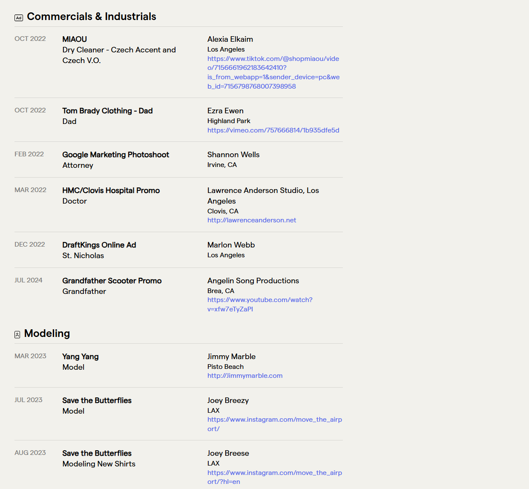Click the Model role under Yang Yang
The image size is (529, 489).
pyautogui.click(x=73, y=367)
